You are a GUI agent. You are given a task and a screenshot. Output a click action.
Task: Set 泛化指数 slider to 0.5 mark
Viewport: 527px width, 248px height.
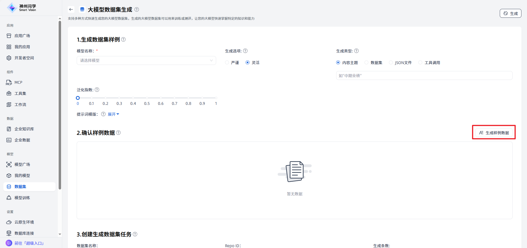[x=147, y=98]
